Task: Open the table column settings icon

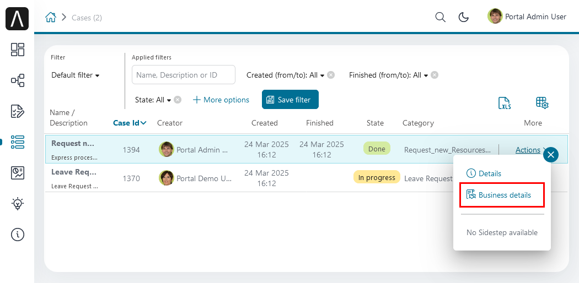Action: tap(542, 103)
